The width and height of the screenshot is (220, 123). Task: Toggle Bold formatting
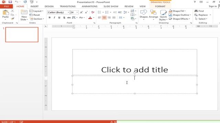point(49,17)
